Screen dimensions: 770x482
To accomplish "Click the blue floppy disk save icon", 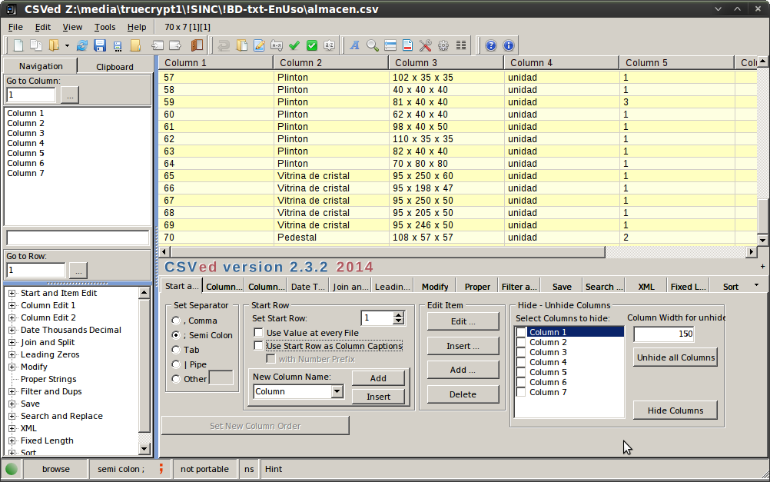I will click(x=100, y=45).
